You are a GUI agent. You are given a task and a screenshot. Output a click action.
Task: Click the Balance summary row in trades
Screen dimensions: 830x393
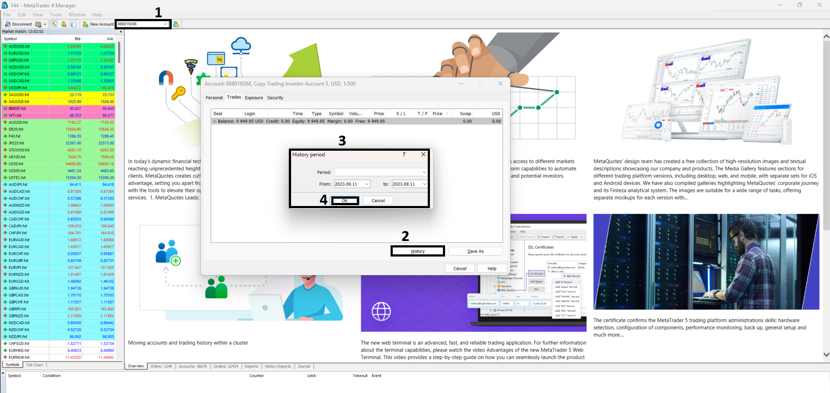tap(357, 121)
